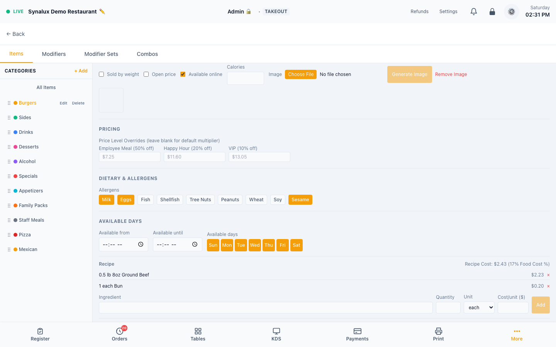Switch to the Combos tab
This screenshot has height=347, width=556.
pos(147,54)
